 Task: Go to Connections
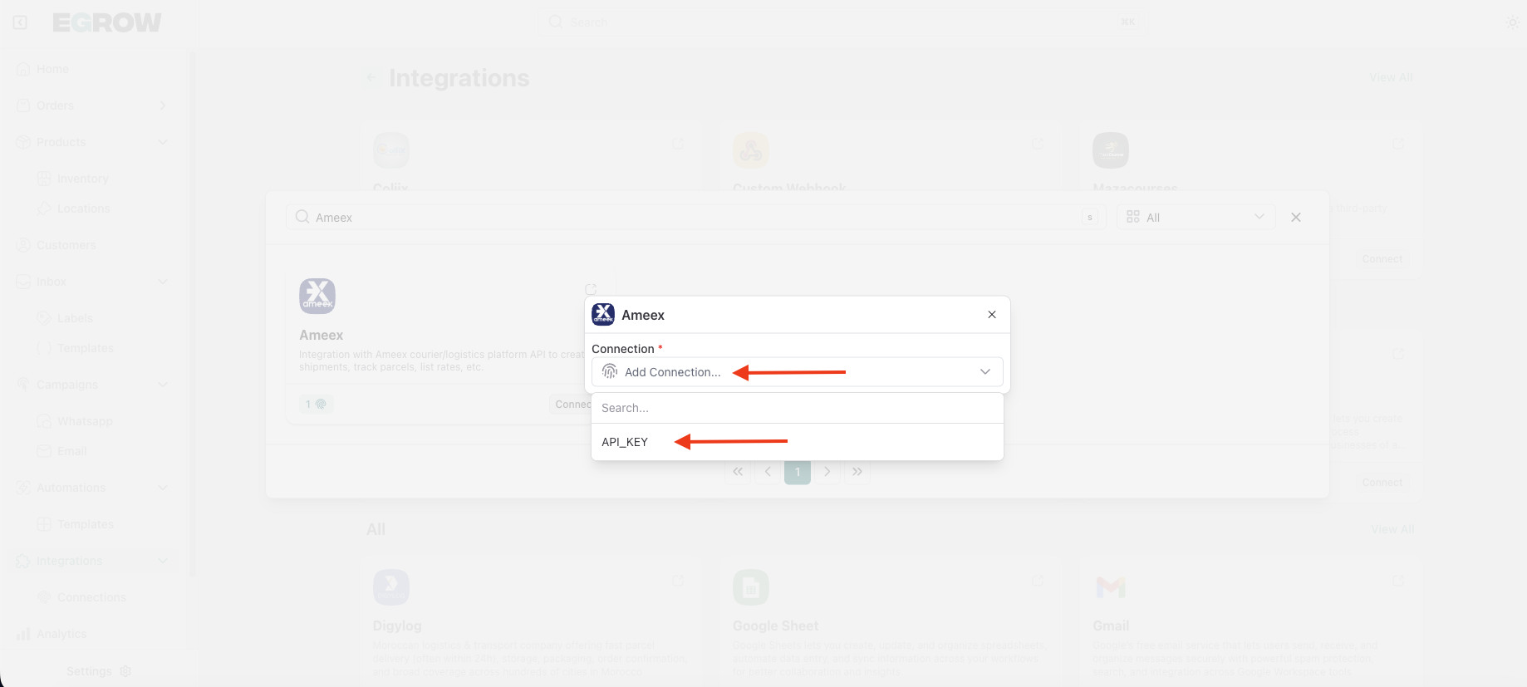[x=91, y=597]
